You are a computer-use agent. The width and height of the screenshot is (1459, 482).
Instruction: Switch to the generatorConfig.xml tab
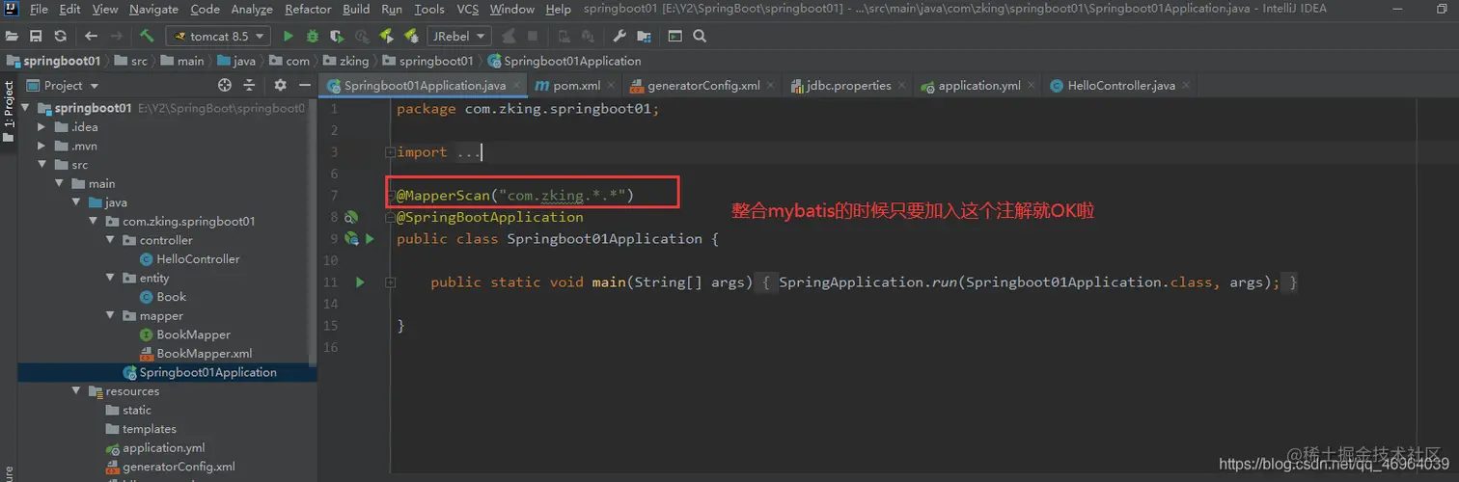coord(703,85)
